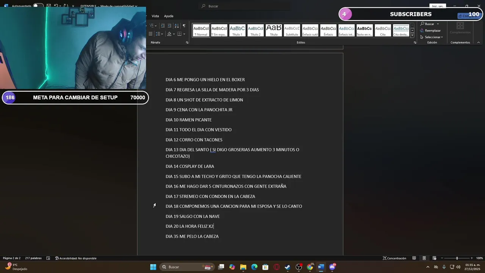Open the Estilos pane launcher
The height and width of the screenshot is (273, 485).
pyautogui.click(x=415, y=42)
